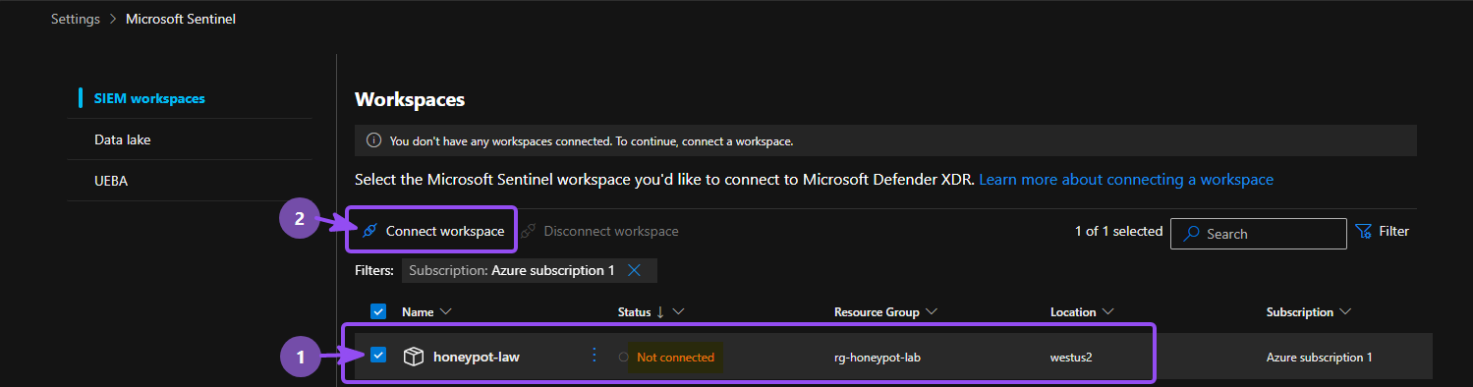Click the funnel Filter icon
This screenshot has width=1473, height=387.
(x=1363, y=232)
